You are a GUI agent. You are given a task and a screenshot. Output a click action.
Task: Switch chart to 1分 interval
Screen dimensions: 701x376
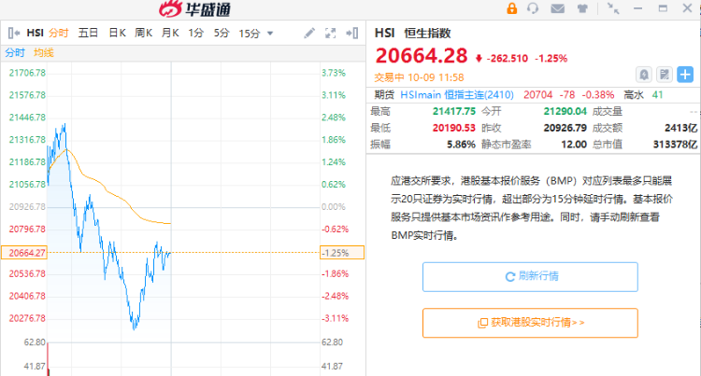[196, 33]
